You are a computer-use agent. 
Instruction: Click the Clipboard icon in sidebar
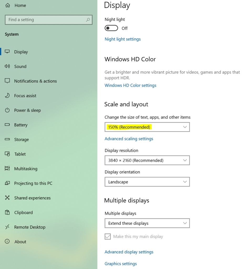[x=7, y=213]
